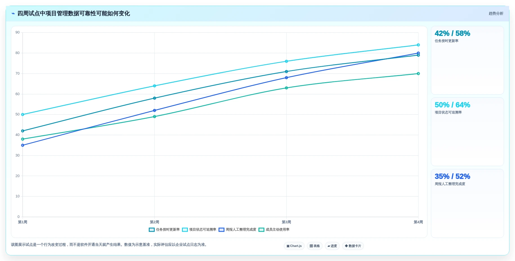Screen dimensions: 515x261
Task: Select the 42% / 58% stat card
Action: tap(467, 60)
